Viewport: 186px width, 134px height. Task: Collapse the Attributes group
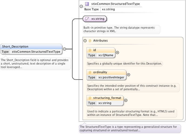click(85, 41)
